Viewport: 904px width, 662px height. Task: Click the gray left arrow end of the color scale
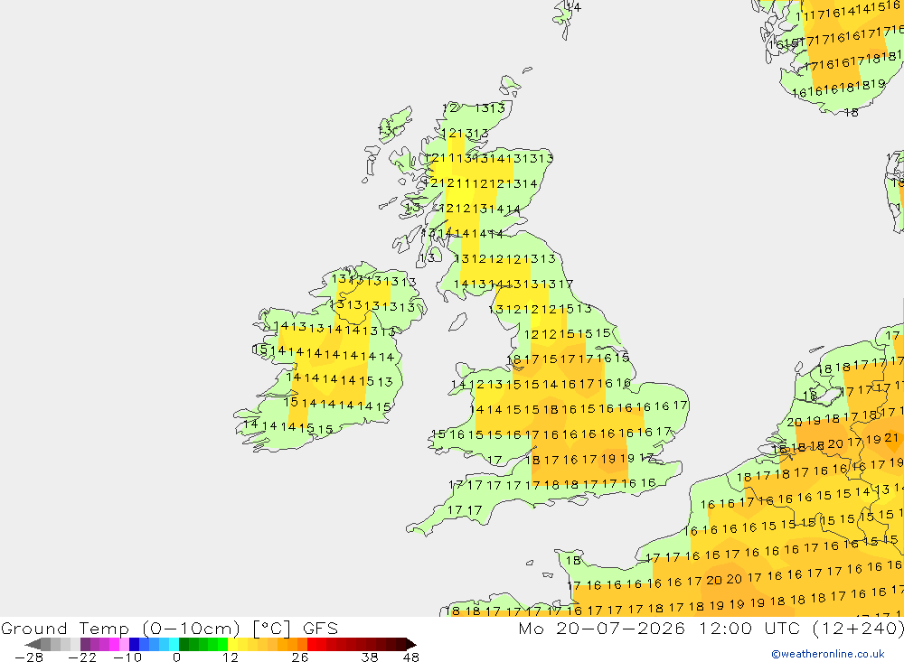pyautogui.click(x=33, y=644)
